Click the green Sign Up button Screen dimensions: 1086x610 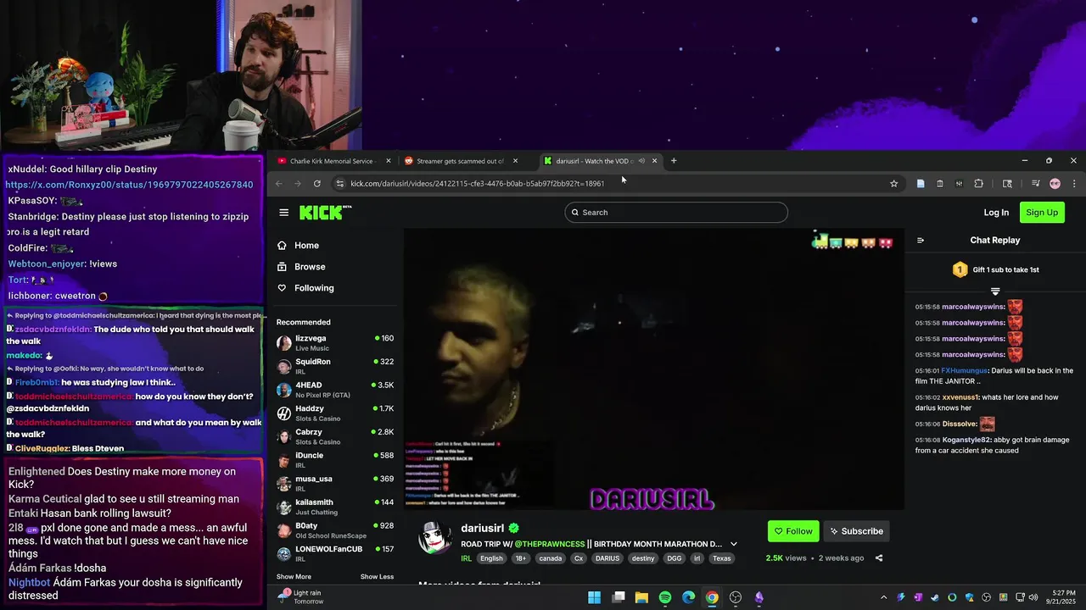pos(1042,213)
